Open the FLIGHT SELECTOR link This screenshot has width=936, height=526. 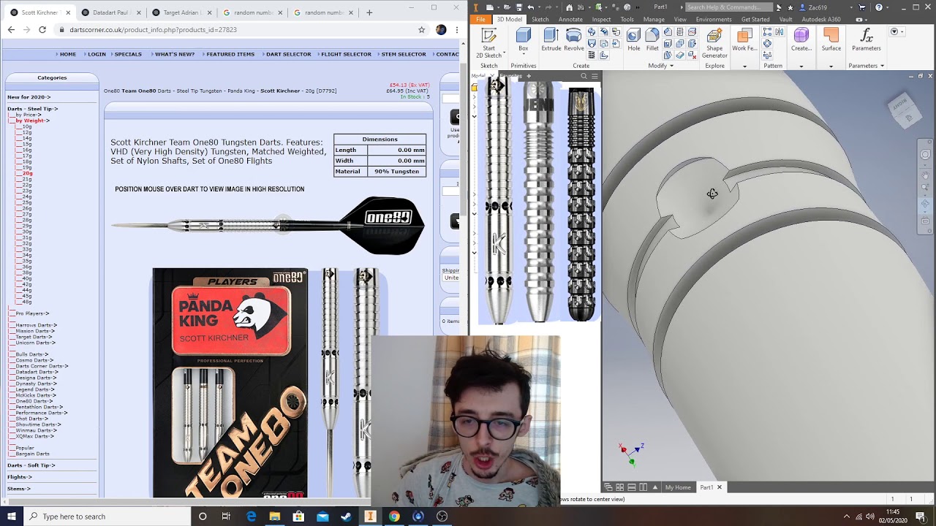click(x=346, y=54)
